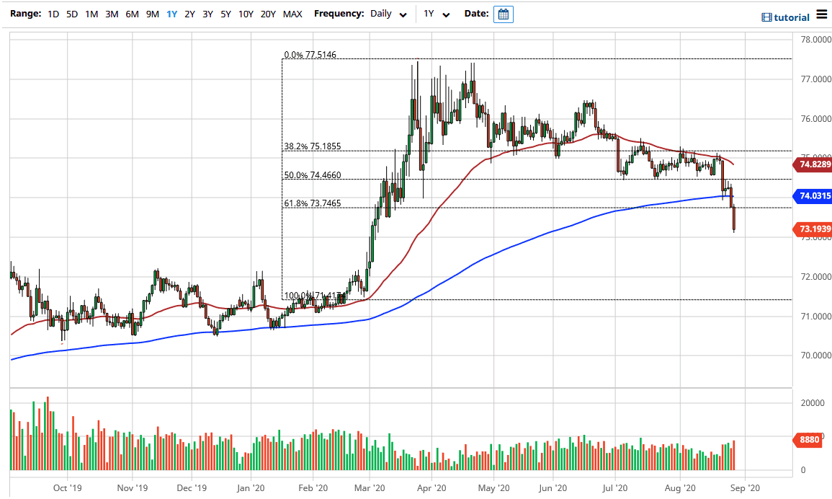Click the 8880 volume value tag
The width and height of the screenshot is (832, 499).
[x=808, y=439]
